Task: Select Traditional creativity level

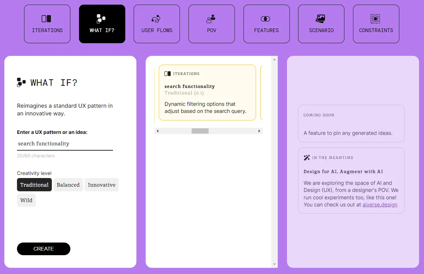Action: pos(34,185)
